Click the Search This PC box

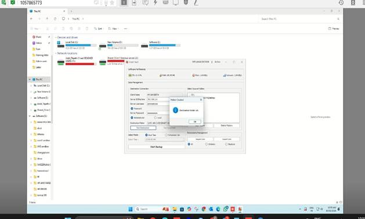pos(300,19)
